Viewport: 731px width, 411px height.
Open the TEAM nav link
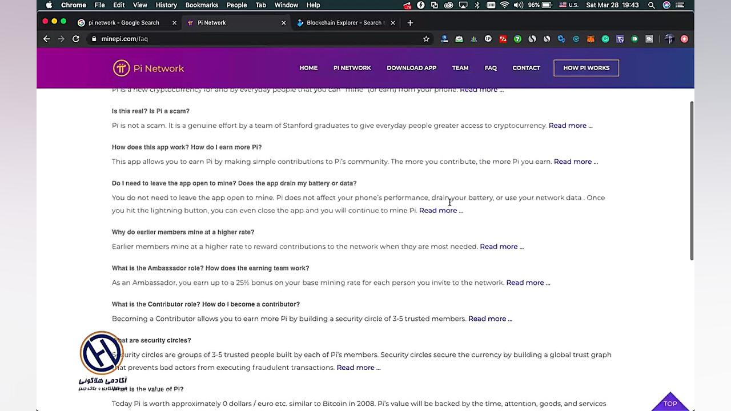click(x=460, y=68)
